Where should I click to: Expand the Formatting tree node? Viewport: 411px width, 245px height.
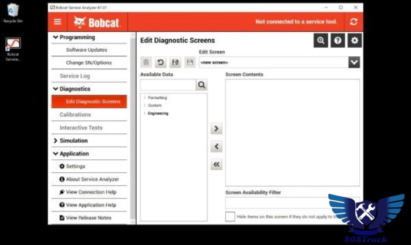pos(144,98)
